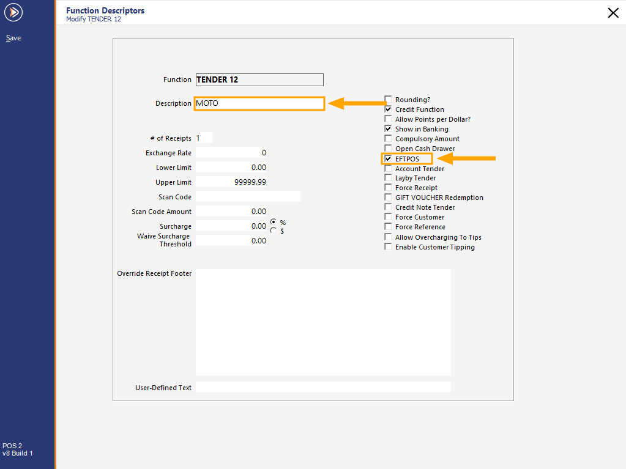The height and width of the screenshot is (469, 626).
Task: Check Force Receipt
Action: click(x=388, y=187)
